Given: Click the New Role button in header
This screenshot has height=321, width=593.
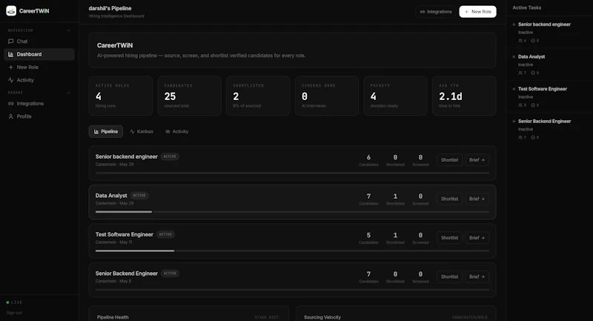Looking at the screenshot, I should click(x=477, y=12).
